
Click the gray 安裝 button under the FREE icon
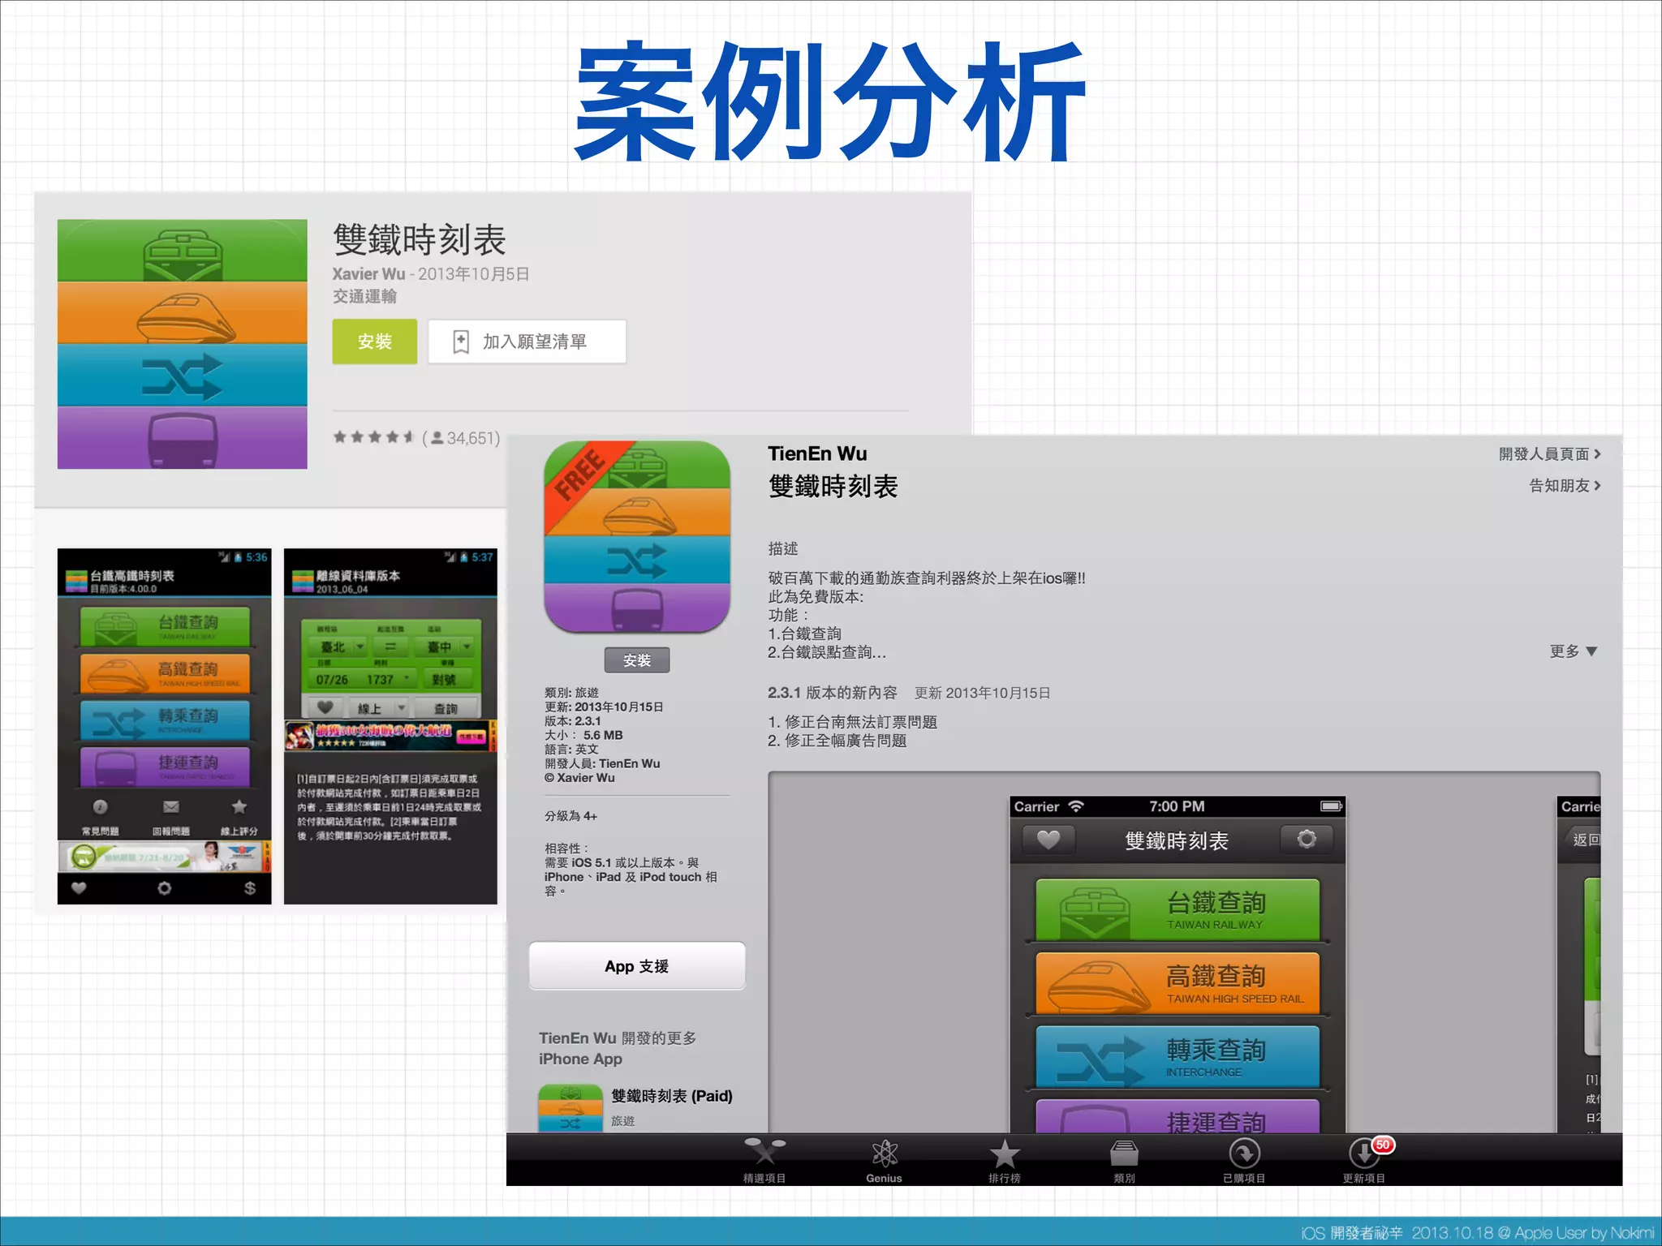pos(637,660)
